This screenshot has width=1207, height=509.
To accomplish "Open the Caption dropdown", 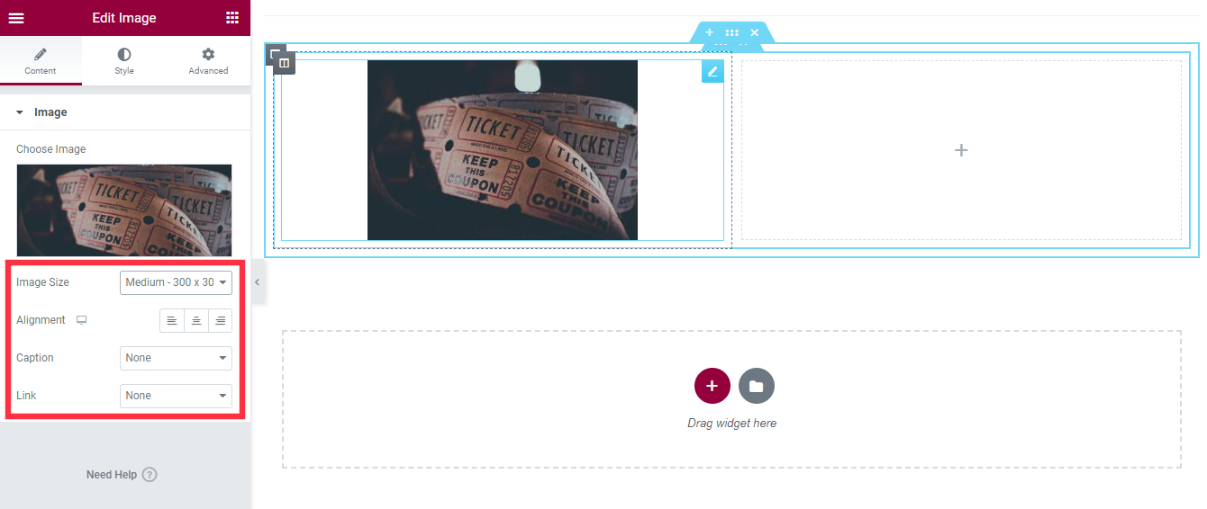I will [176, 358].
